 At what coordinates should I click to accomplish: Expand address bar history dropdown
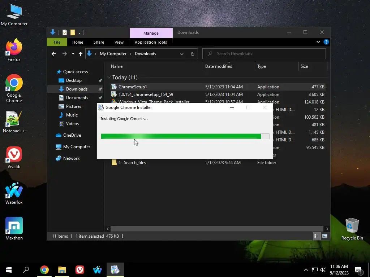[182, 54]
